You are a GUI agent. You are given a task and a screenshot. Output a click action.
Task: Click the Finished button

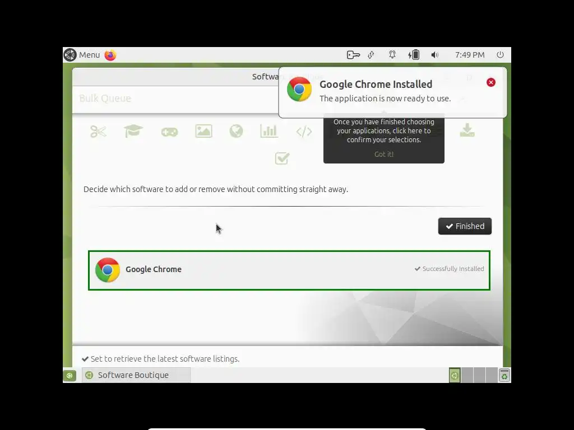point(465,226)
